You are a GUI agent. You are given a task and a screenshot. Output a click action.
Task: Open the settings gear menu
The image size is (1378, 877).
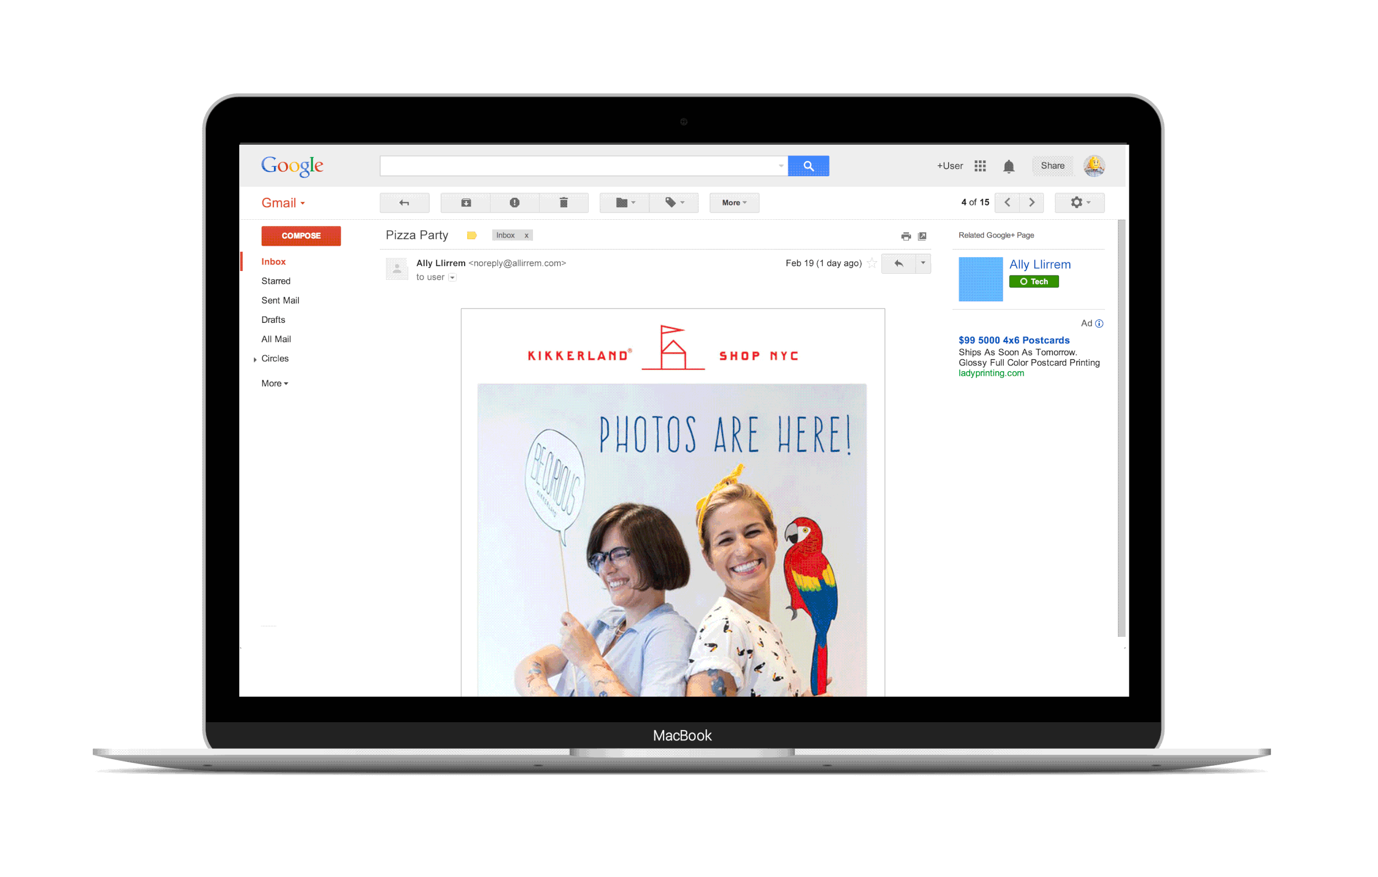pyautogui.click(x=1079, y=203)
